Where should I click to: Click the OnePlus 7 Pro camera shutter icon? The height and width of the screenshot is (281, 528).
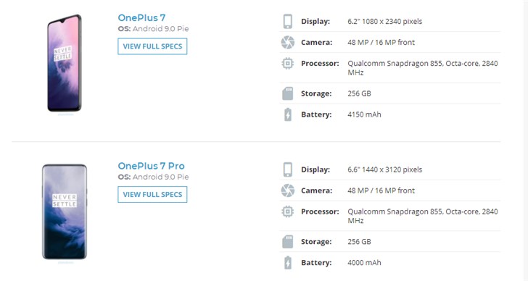pyautogui.click(x=287, y=190)
